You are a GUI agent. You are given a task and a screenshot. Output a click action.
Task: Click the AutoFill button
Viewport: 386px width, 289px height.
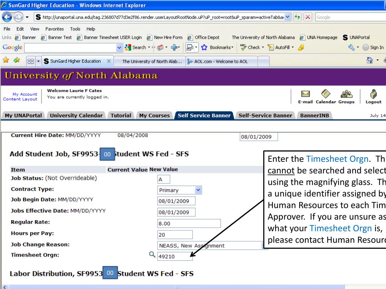[280, 47]
